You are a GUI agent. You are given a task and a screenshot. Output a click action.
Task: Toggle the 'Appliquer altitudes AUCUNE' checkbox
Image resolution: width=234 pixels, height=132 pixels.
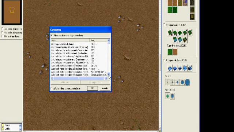click(164, 60)
